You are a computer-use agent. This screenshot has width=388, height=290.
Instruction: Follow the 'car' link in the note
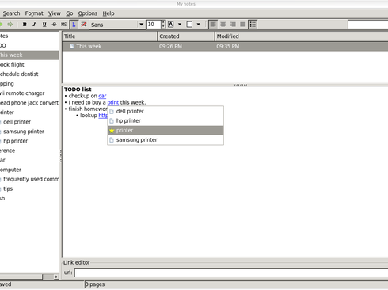[102, 96]
